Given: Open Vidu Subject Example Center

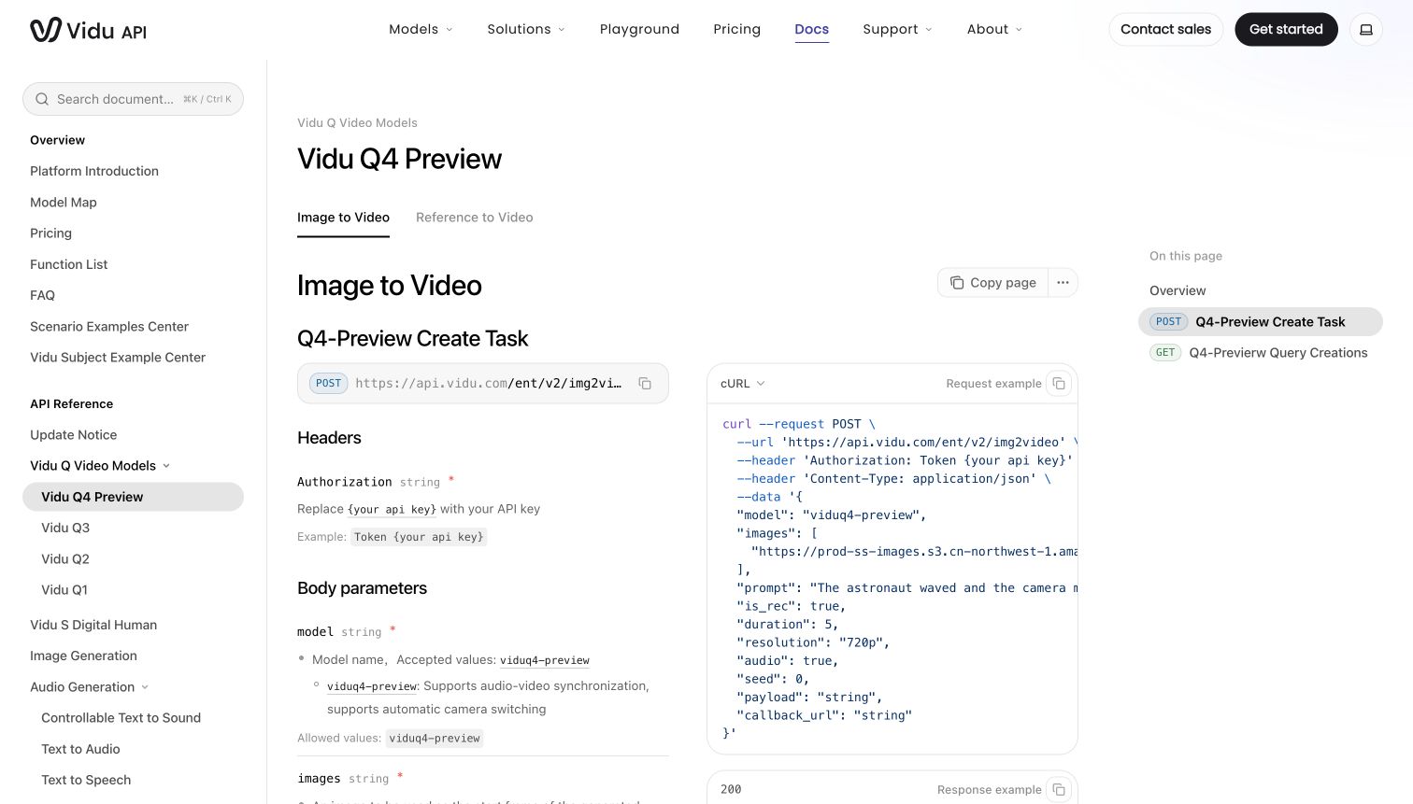Looking at the screenshot, I should 118,358.
